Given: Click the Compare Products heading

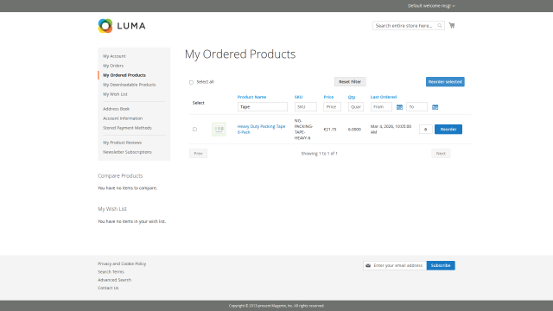Looking at the screenshot, I should 120,175.
